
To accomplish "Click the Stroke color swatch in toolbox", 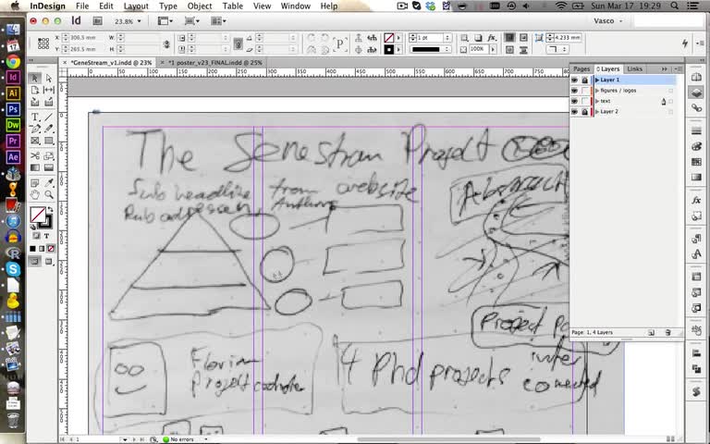I will coord(48,223).
